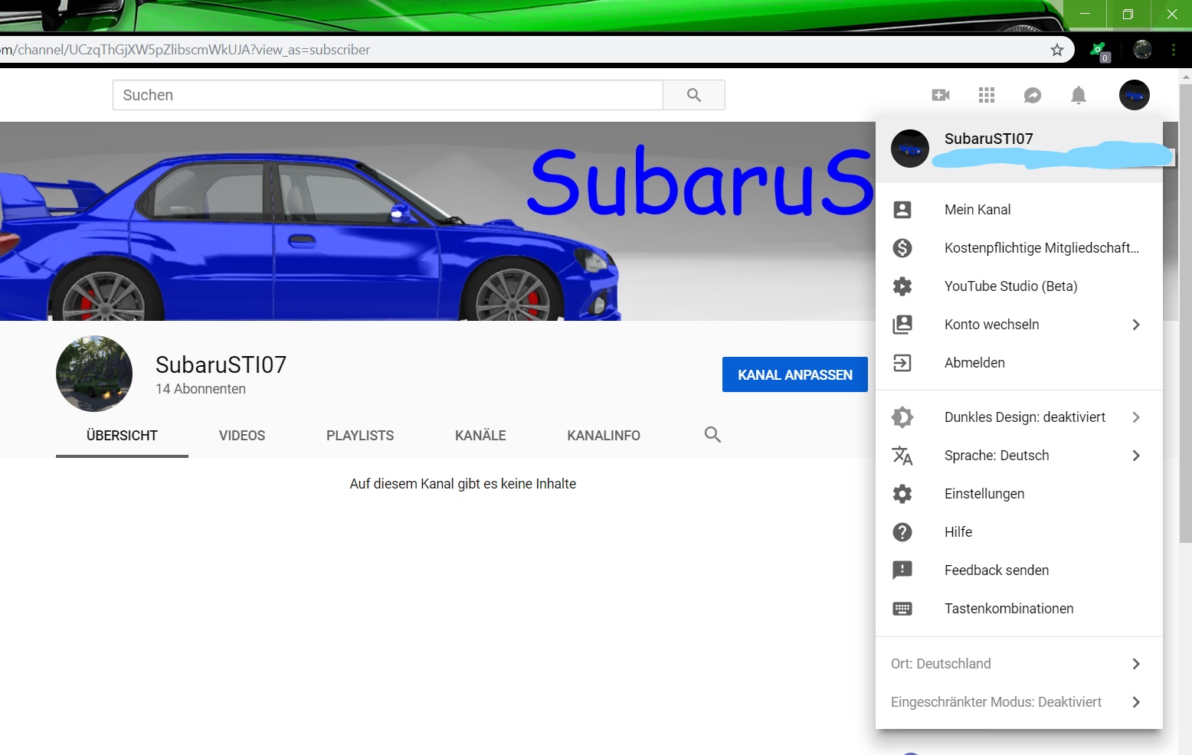Open Kostenpflichtige Mitgliedschaft menu entry
This screenshot has height=755, width=1192.
coord(1019,248)
